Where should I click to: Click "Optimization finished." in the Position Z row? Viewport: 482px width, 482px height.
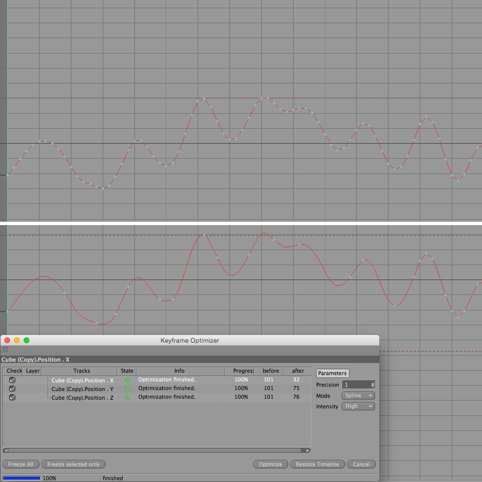point(167,397)
